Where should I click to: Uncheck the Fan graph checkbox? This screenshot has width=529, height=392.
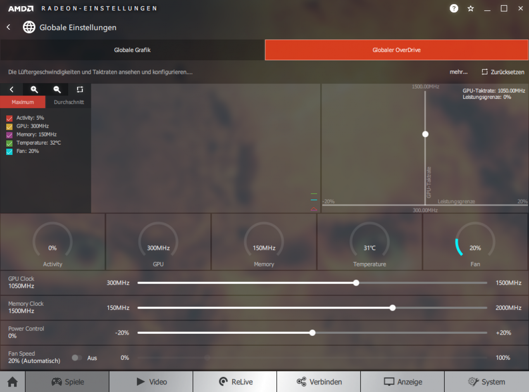click(x=10, y=152)
